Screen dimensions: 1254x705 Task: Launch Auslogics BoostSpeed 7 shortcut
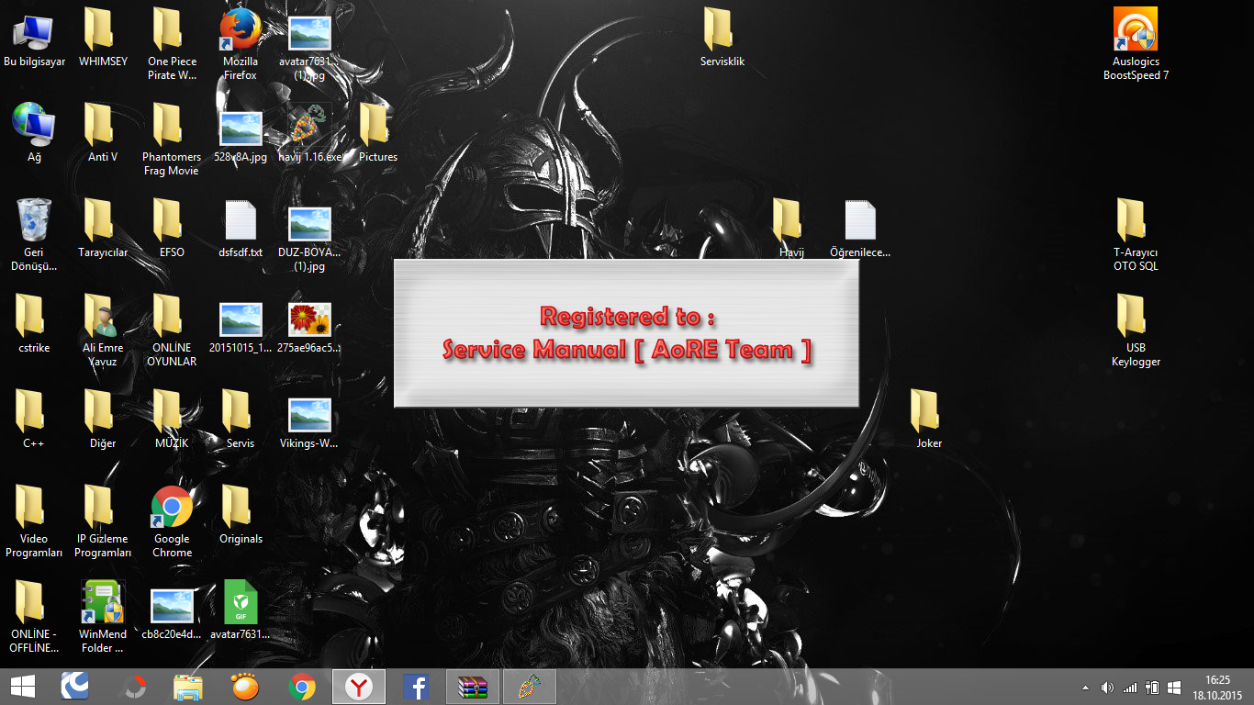[x=1136, y=45]
